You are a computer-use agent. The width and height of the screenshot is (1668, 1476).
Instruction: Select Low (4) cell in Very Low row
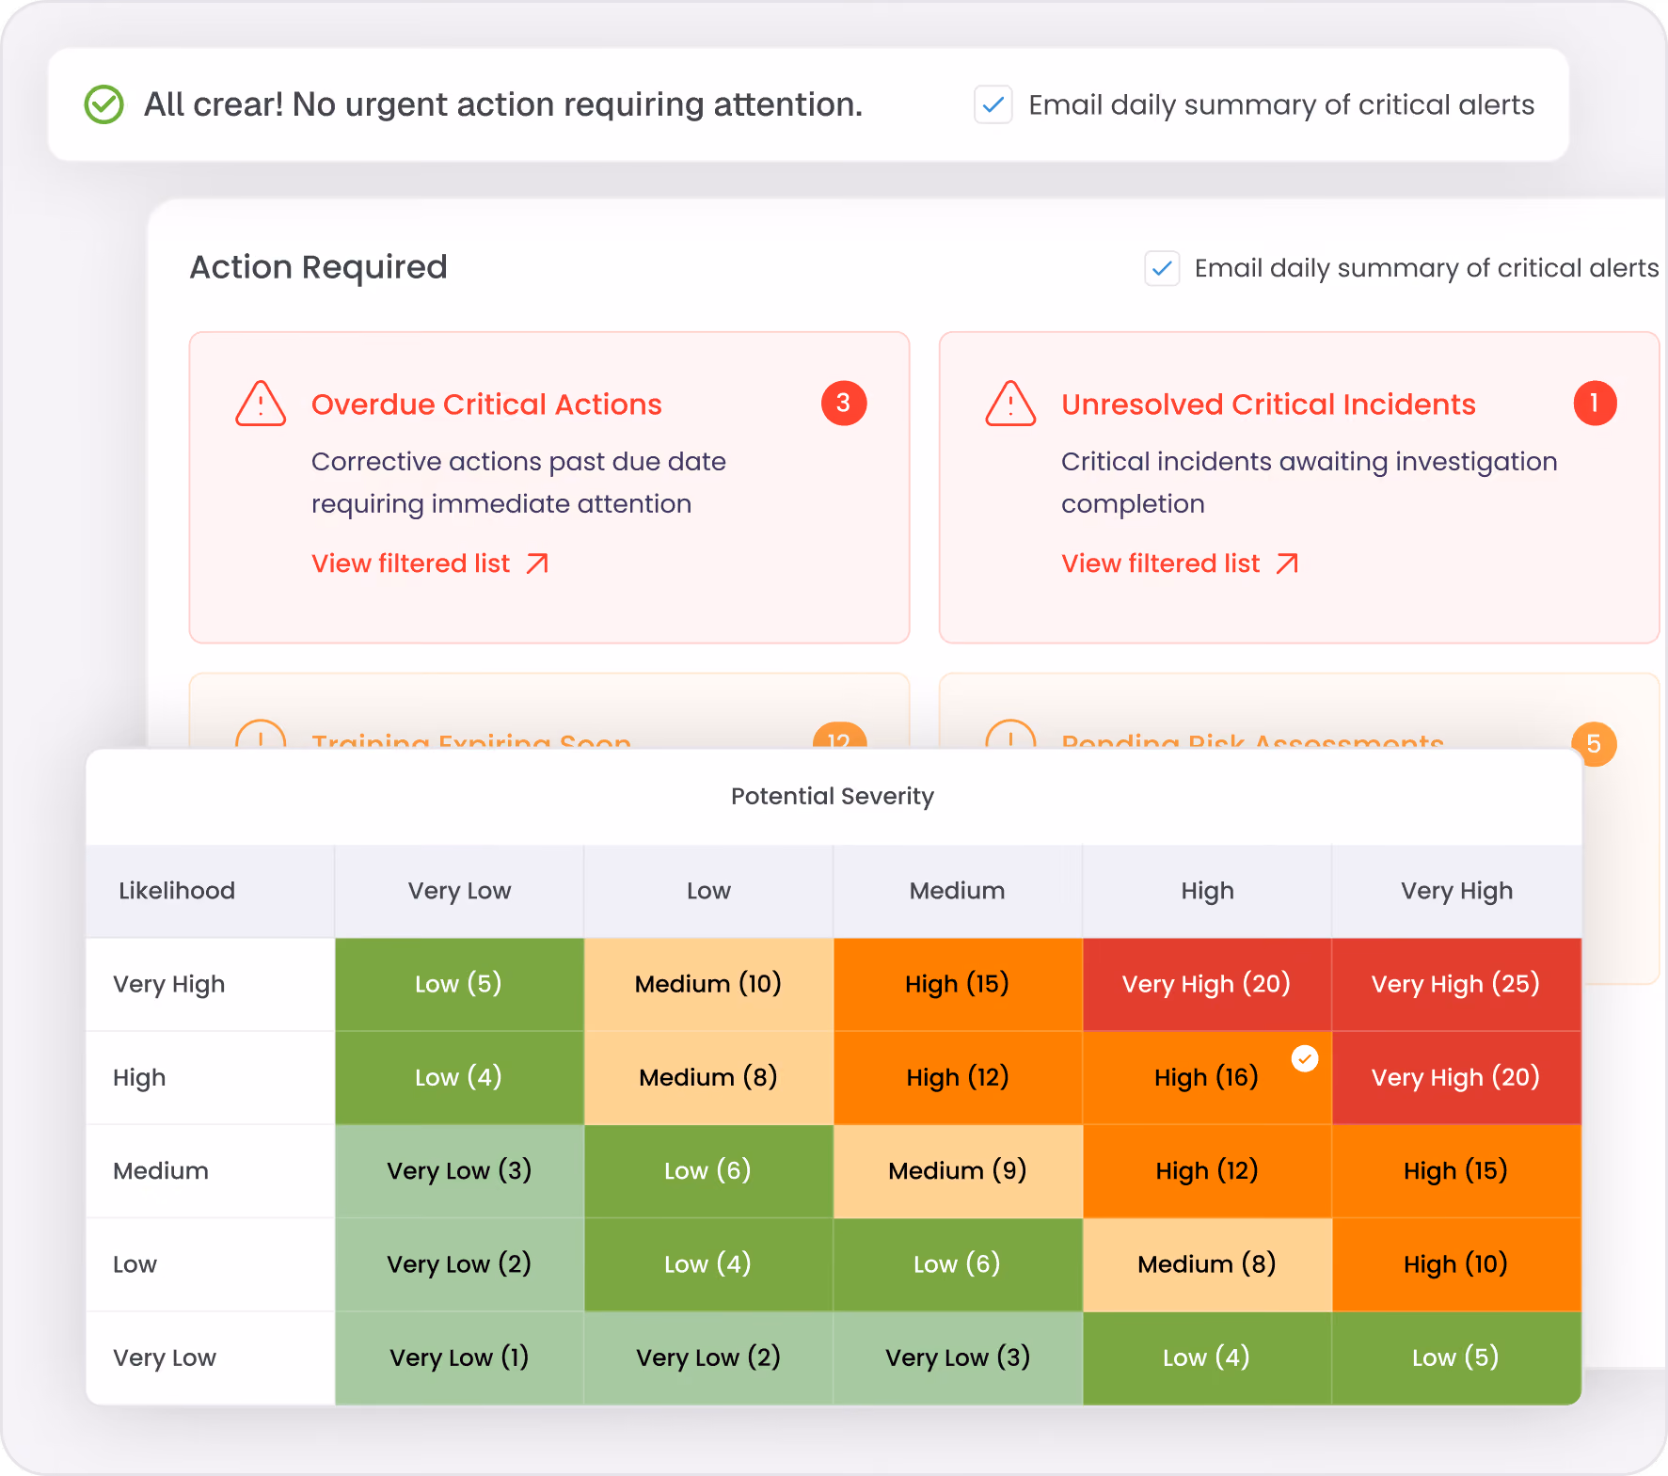click(1207, 1358)
